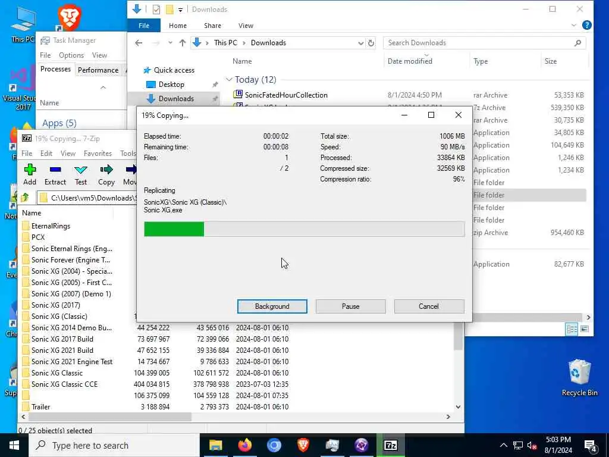Expand the Explorer ribbon chevron
The width and height of the screenshot is (609, 457).
coord(574,25)
